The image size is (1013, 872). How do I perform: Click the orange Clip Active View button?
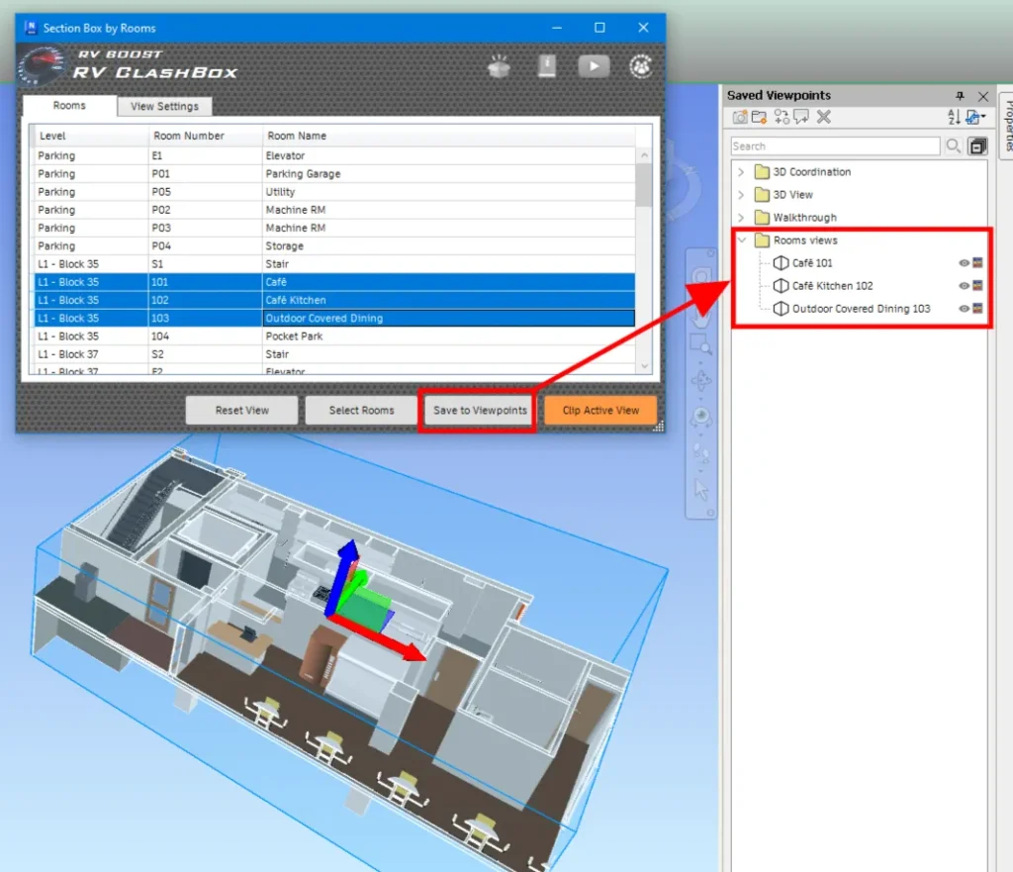coord(600,411)
